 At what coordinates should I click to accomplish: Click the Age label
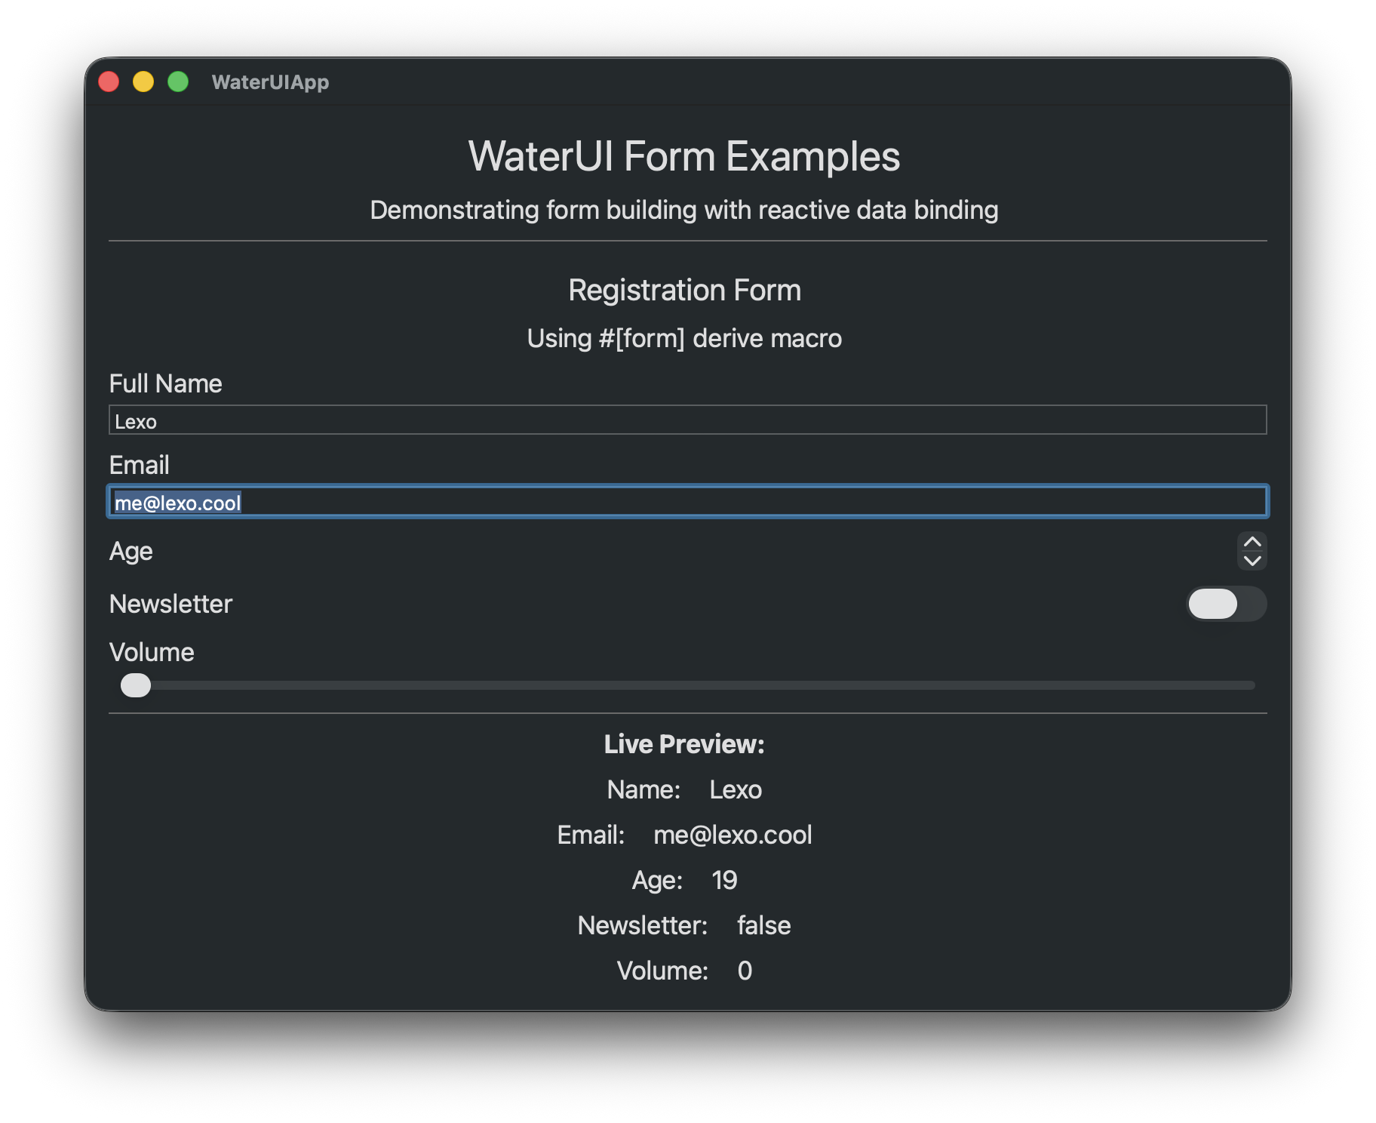coord(131,552)
